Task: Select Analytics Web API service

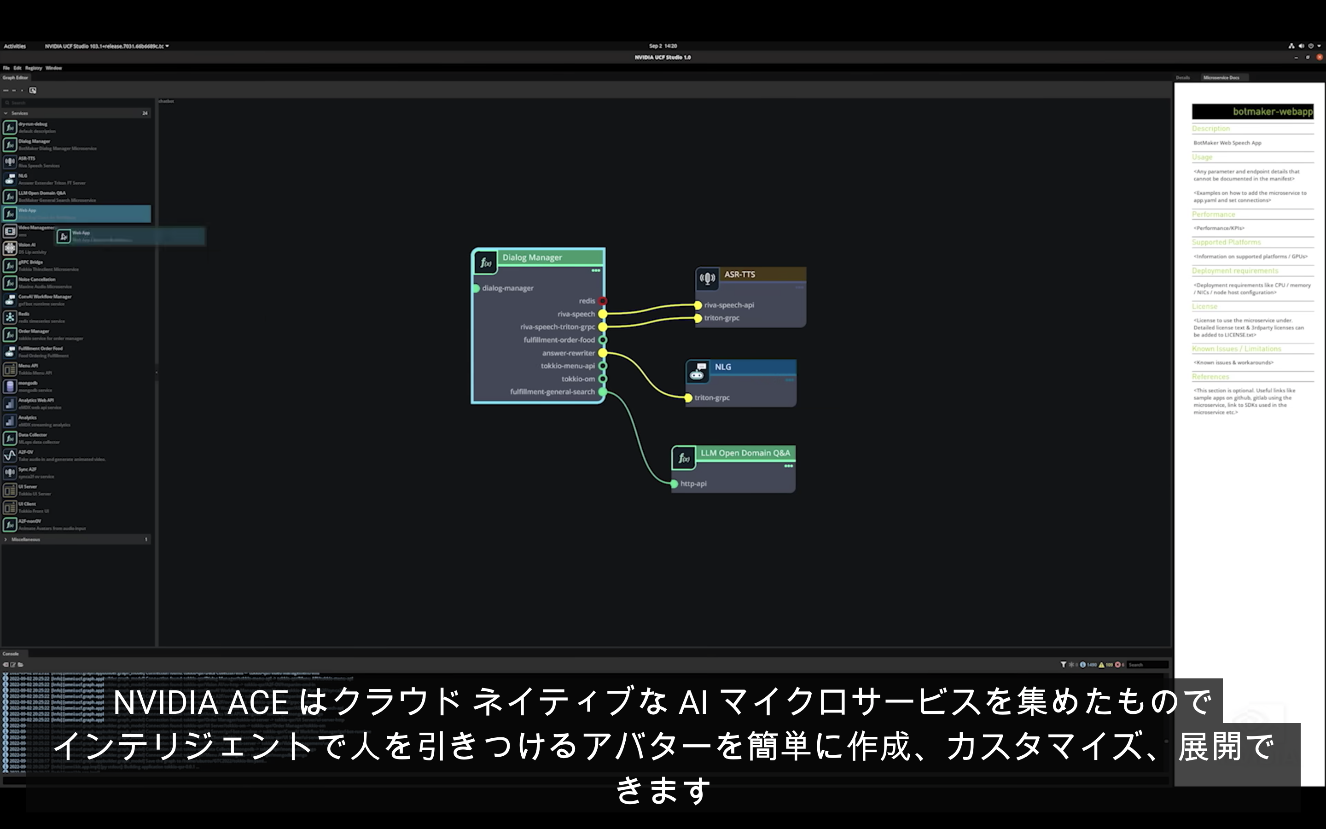Action: (77, 403)
